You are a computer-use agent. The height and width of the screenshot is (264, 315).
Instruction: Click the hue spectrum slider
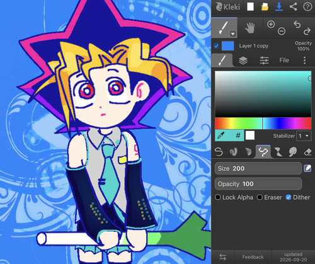click(x=263, y=123)
